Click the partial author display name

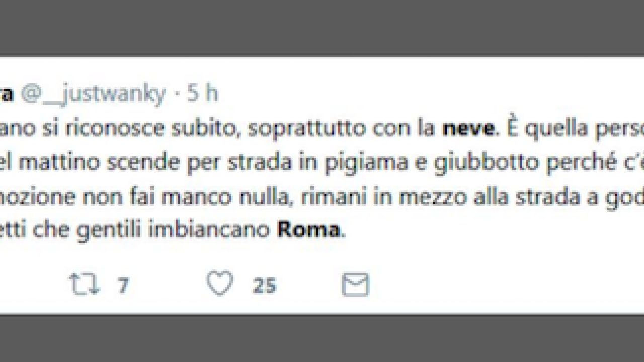coord(7,95)
